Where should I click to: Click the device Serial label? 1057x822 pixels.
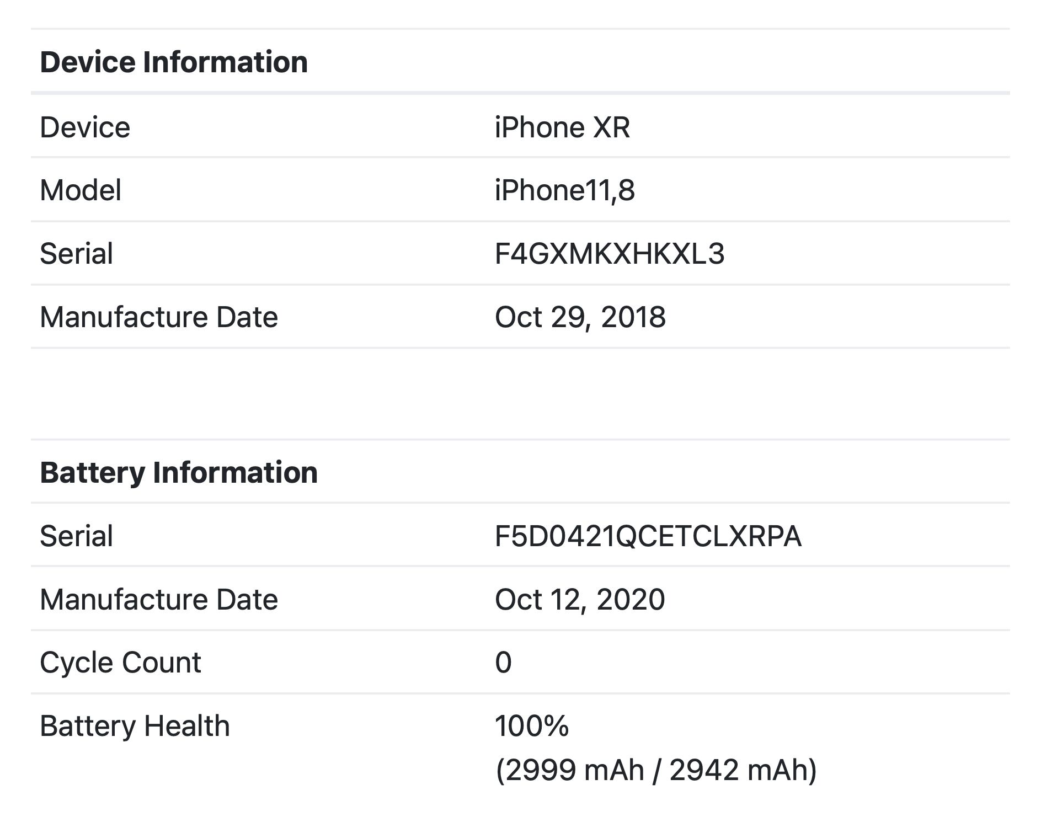tap(76, 254)
